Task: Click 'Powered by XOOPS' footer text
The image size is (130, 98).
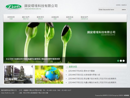Action: pos(101,95)
